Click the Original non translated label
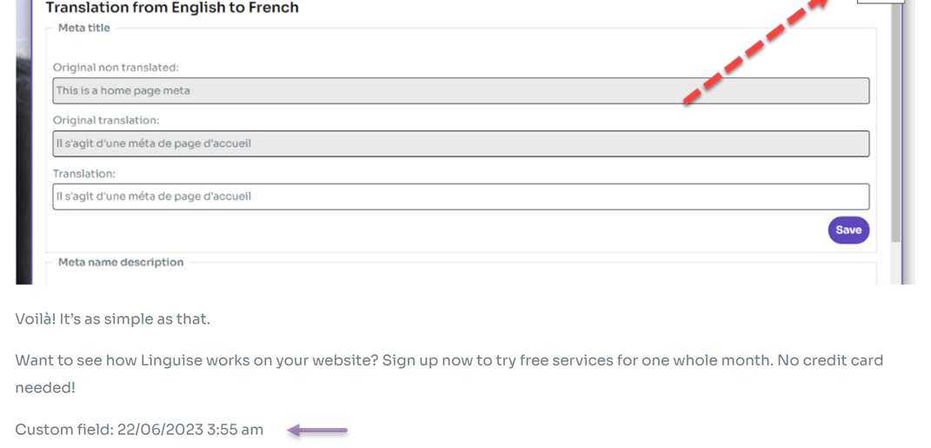This screenshot has height=448, width=931. click(x=116, y=68)
